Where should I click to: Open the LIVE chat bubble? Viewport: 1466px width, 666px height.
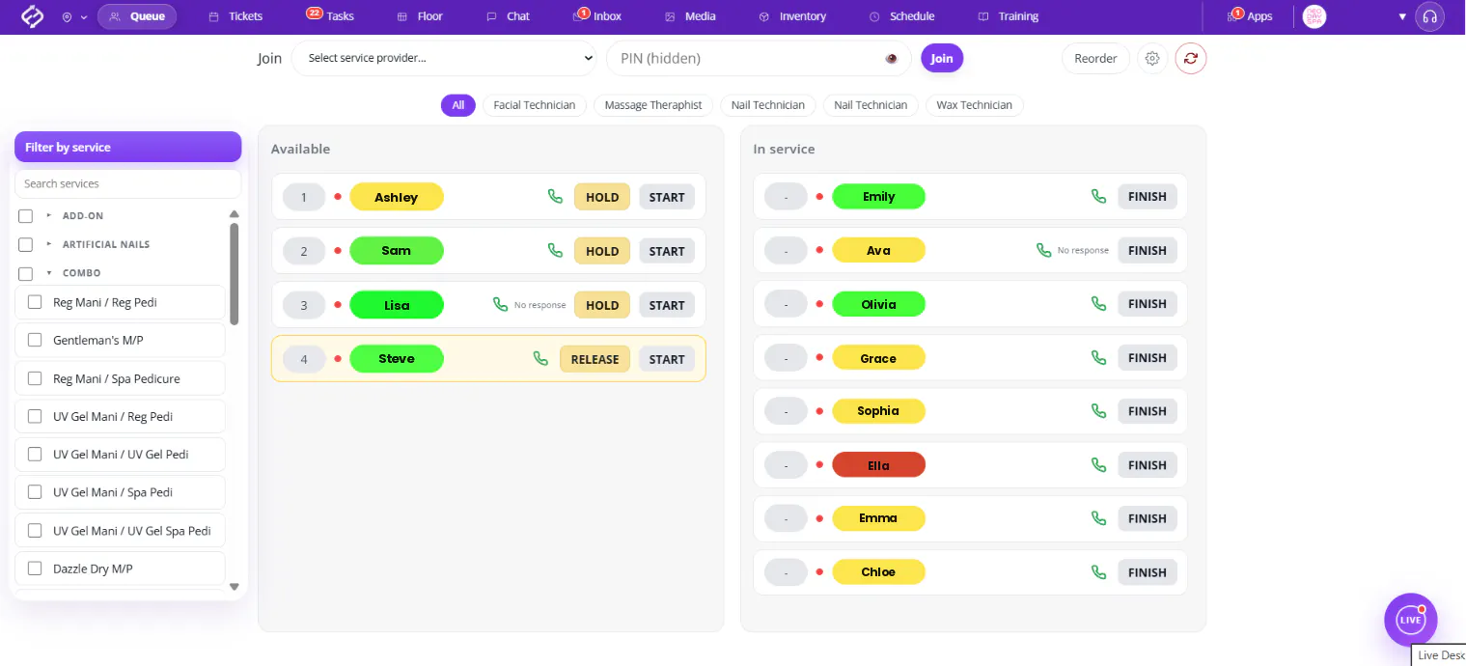coord(1411,620)
